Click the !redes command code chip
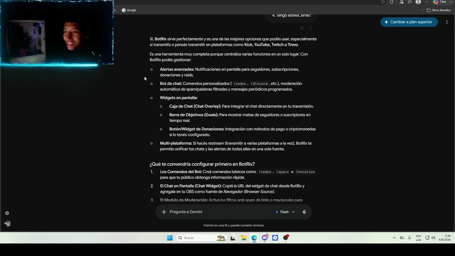Screen dimensions: 455x256 (x=239, y=84)
